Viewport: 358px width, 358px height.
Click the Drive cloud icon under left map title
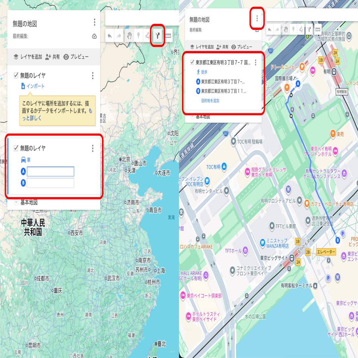click(94, 36)
